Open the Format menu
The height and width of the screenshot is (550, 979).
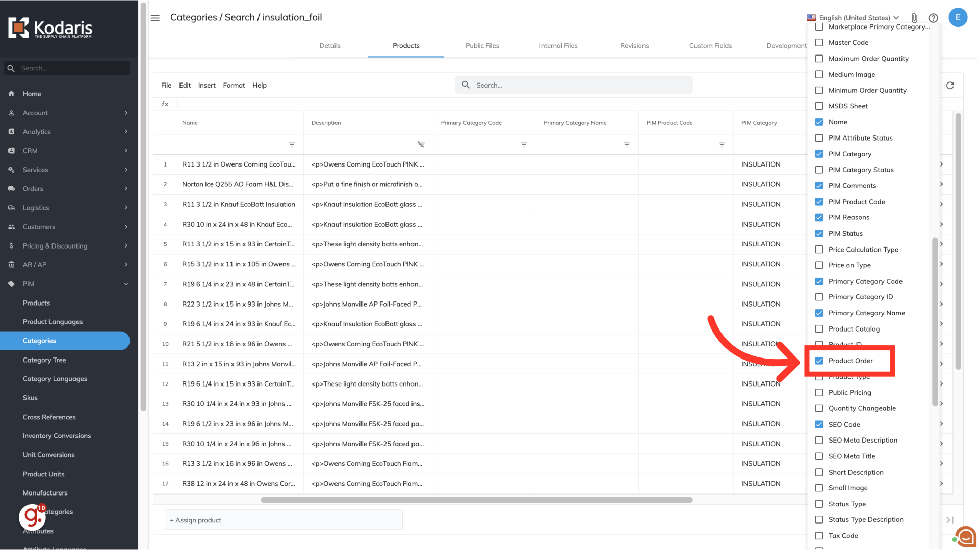pyautogui.click(x=234, y=86)
